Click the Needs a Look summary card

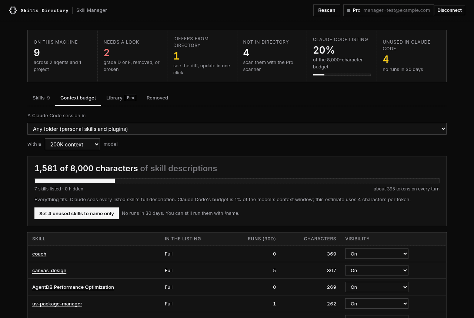[x=132, y=56]
